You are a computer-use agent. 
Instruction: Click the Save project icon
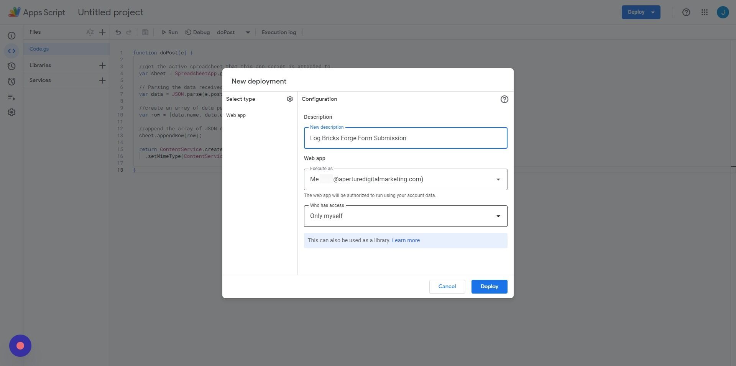tap(145, 32)
